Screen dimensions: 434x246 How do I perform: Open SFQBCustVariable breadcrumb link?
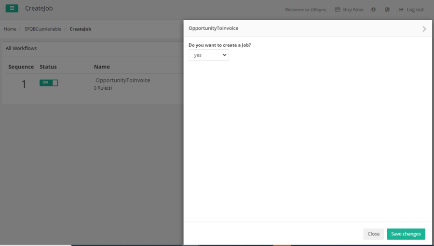43,29
